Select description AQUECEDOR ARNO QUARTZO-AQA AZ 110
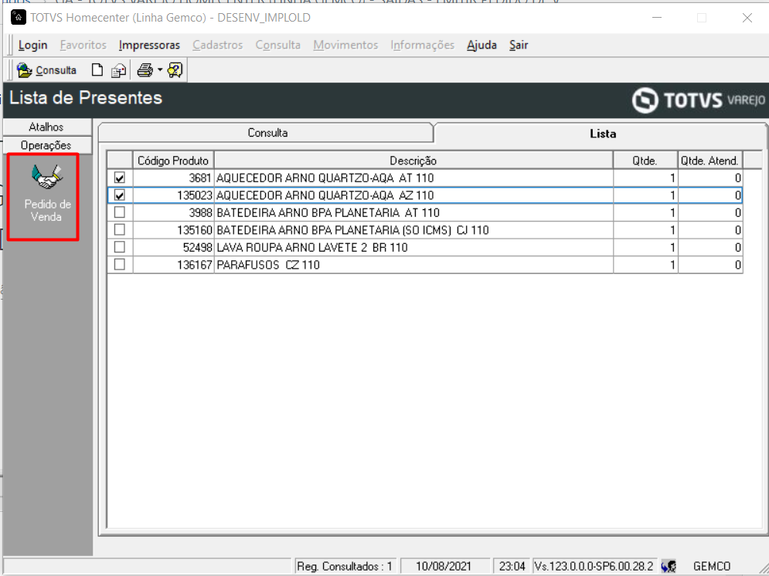769x576 pixels. (x=325, y=195)
